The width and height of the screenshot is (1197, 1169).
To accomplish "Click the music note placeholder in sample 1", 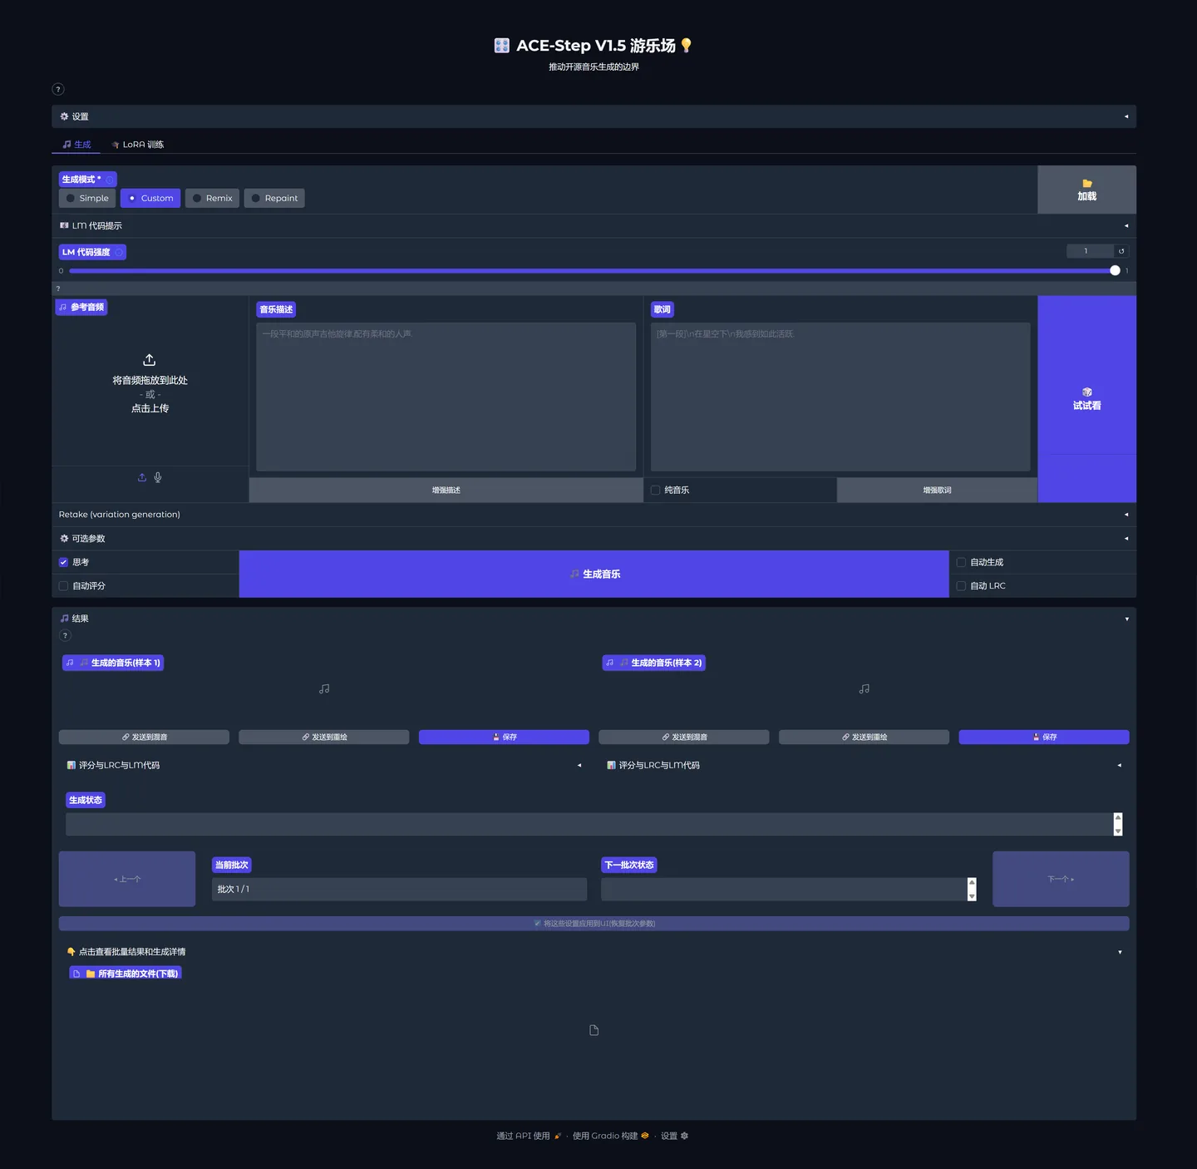I will click(x=324, y=688).
